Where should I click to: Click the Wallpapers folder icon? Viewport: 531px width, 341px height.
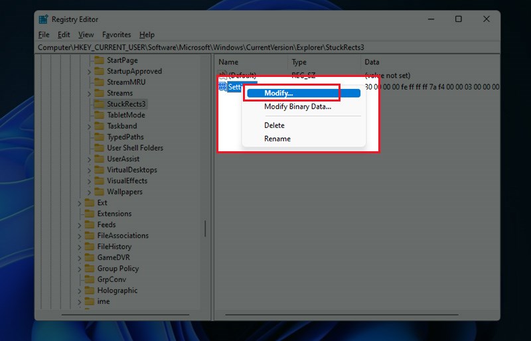point(99,192)
